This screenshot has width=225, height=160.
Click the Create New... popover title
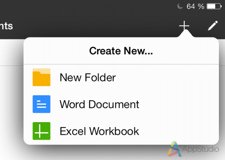click(x=121, y=51)
